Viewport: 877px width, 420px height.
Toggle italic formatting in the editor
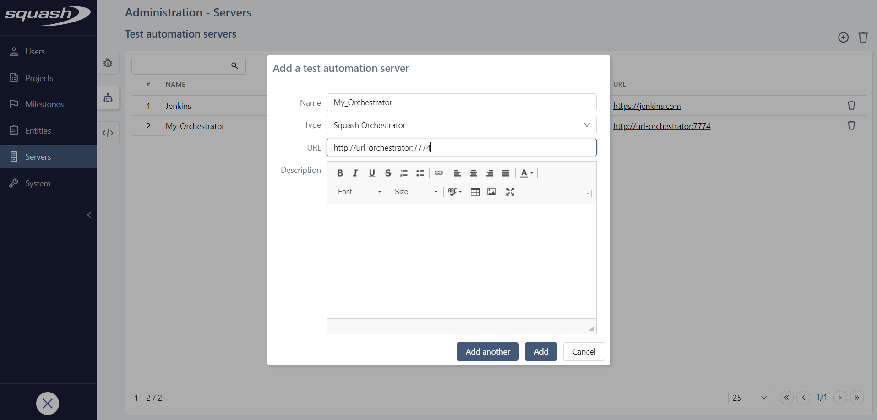point(355,173)
